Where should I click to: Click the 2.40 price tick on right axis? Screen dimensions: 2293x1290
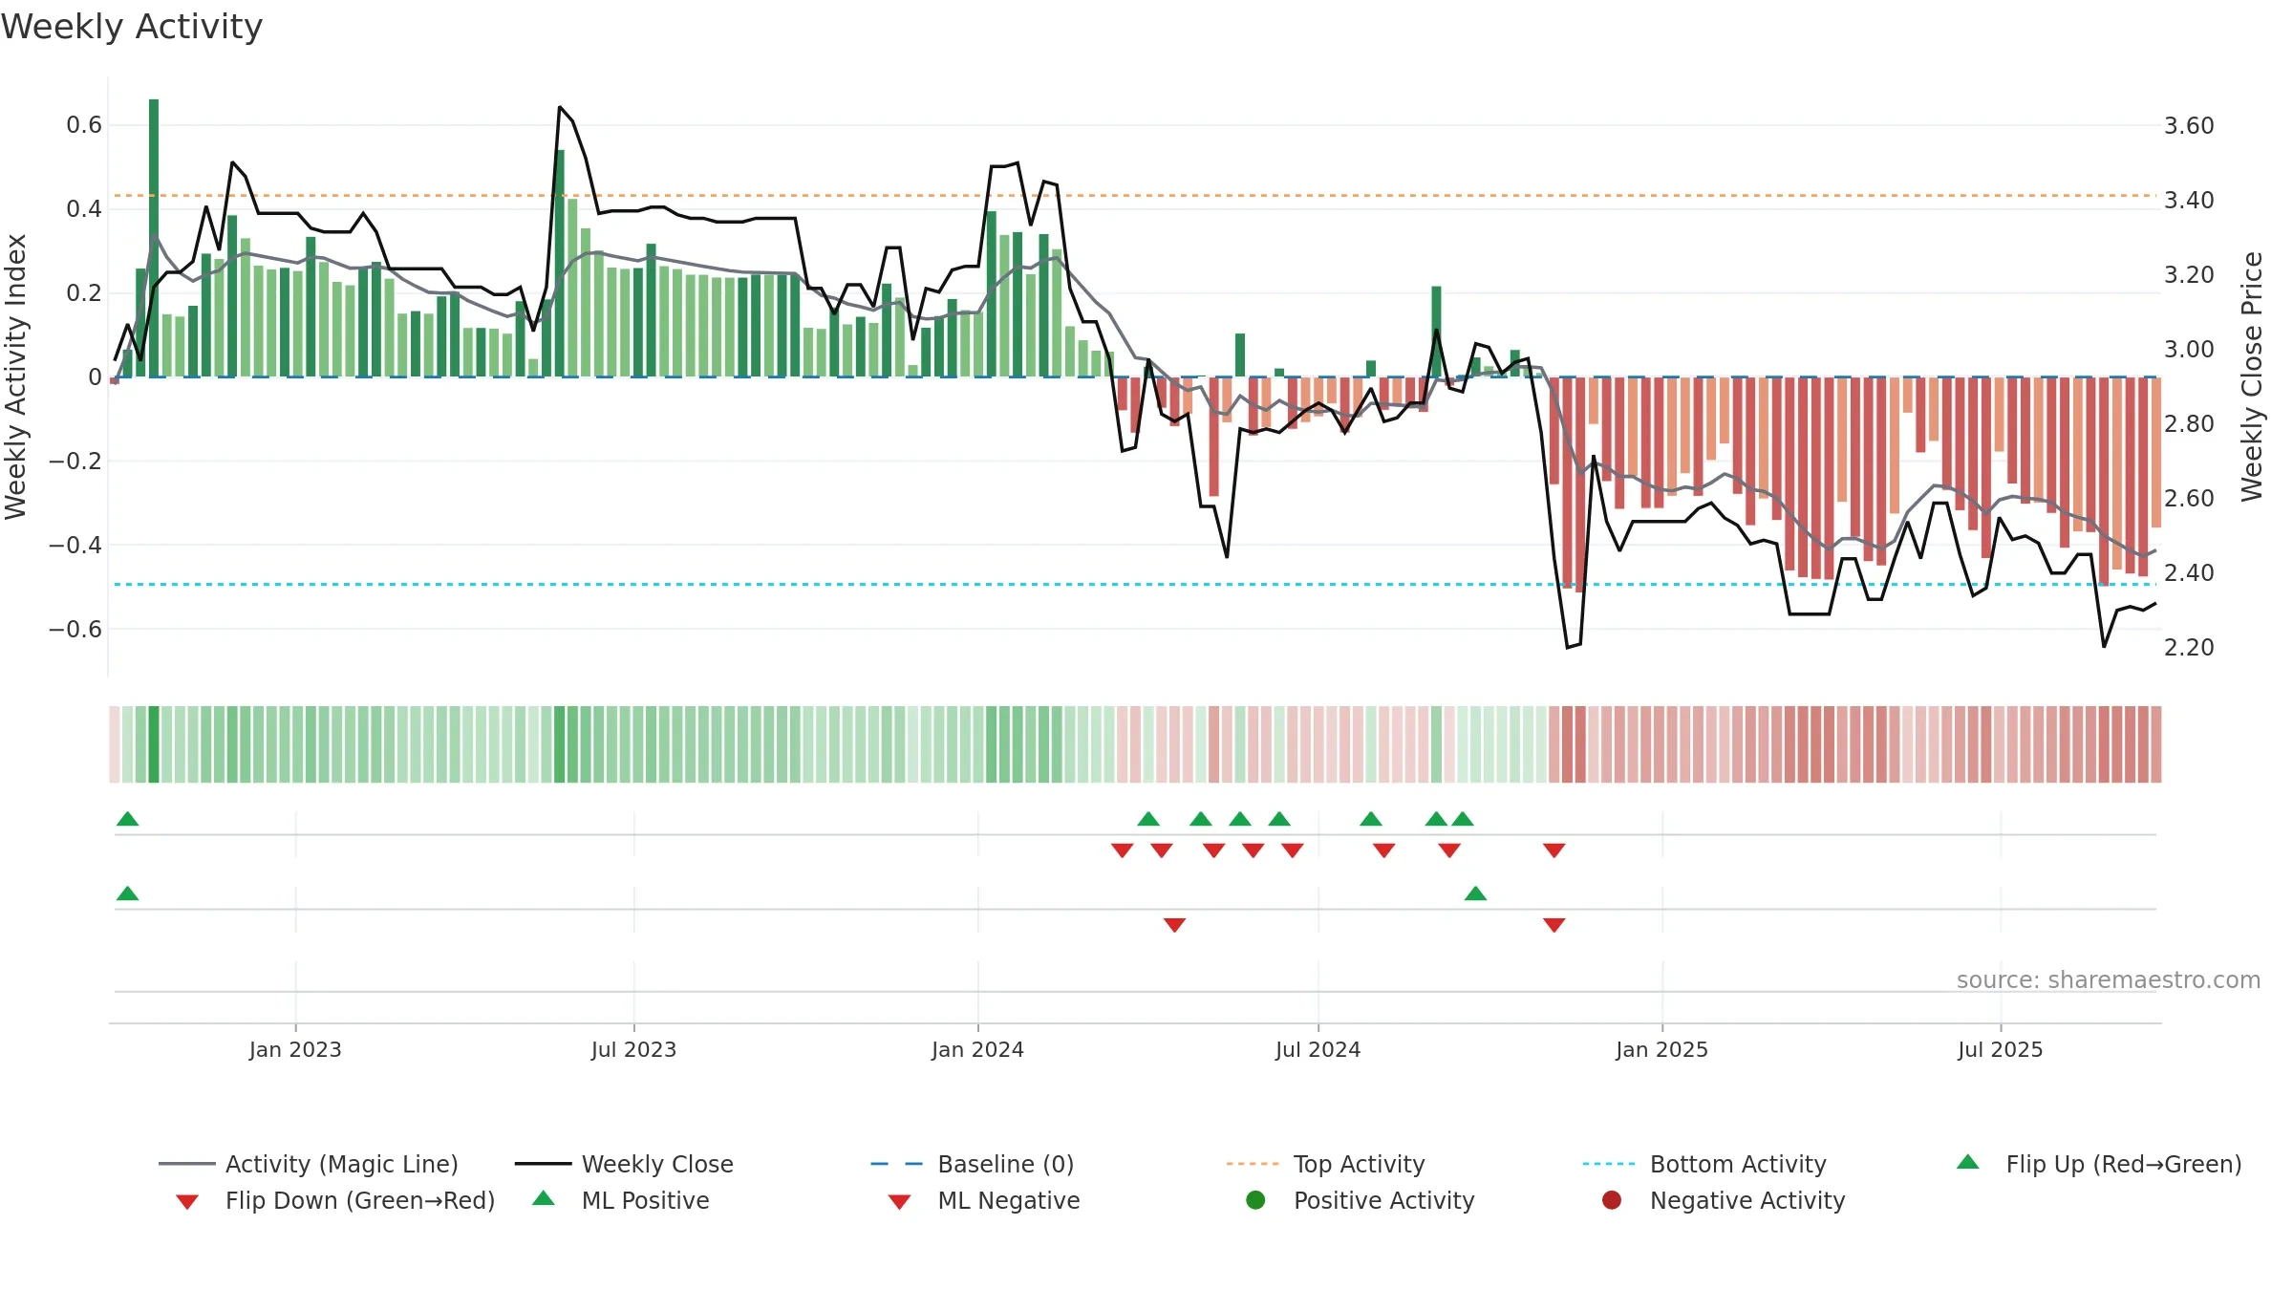pyautogui.click(x=2189, y=573)
